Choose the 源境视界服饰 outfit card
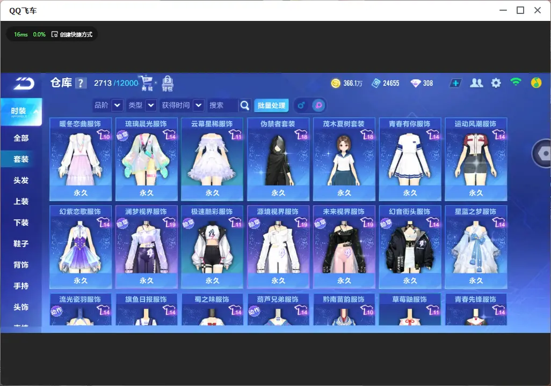The image size is (551, 386). pos(278,247)
